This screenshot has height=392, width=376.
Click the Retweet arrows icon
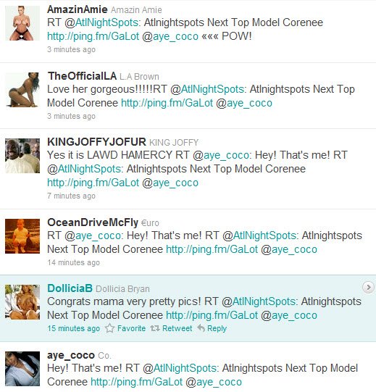coord(155,328)
